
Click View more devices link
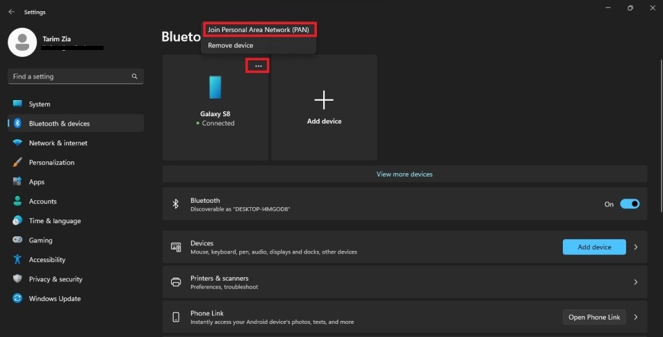pyautogui.click(x=404, y=174)
